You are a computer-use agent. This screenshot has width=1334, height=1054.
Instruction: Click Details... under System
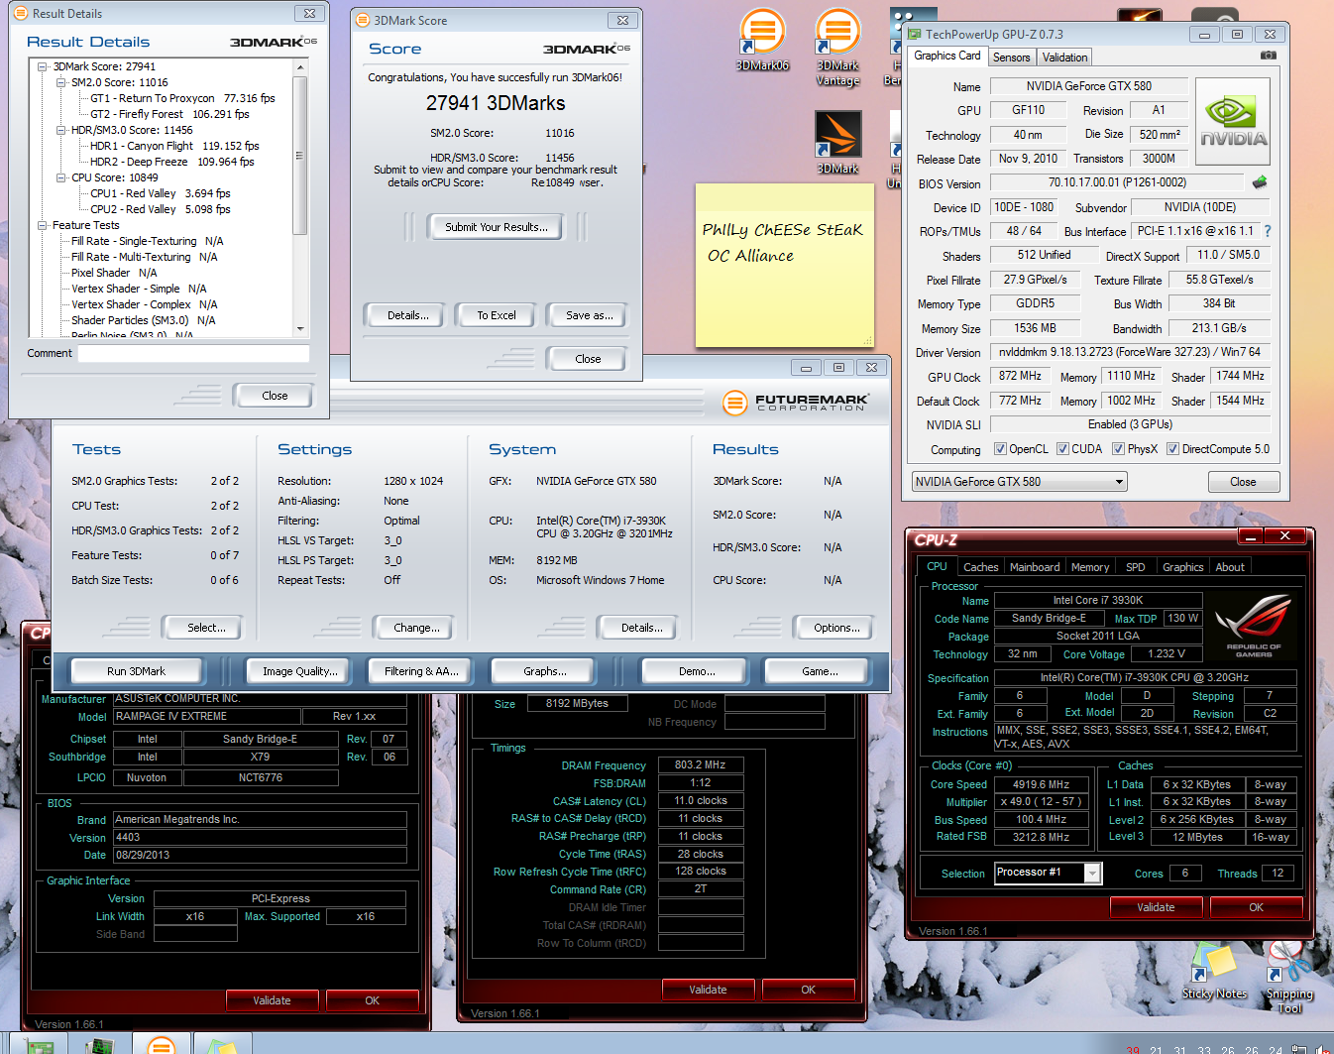pos(641,628)
